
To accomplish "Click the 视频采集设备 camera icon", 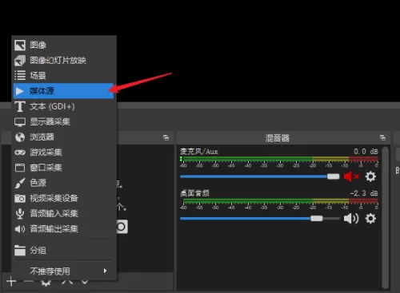I will tap(20, 198).
